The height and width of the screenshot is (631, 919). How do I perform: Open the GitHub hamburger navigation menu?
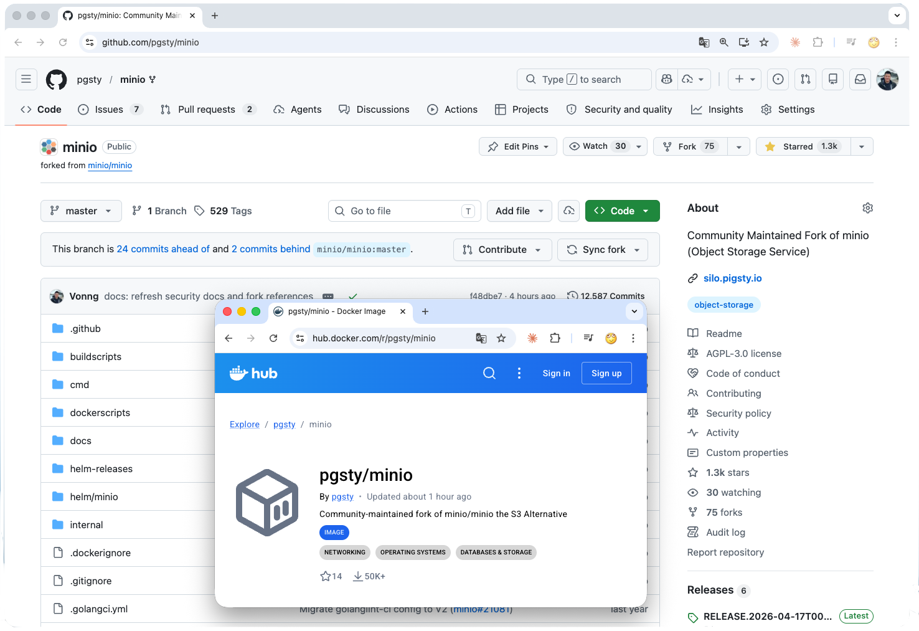click(26, 79)
